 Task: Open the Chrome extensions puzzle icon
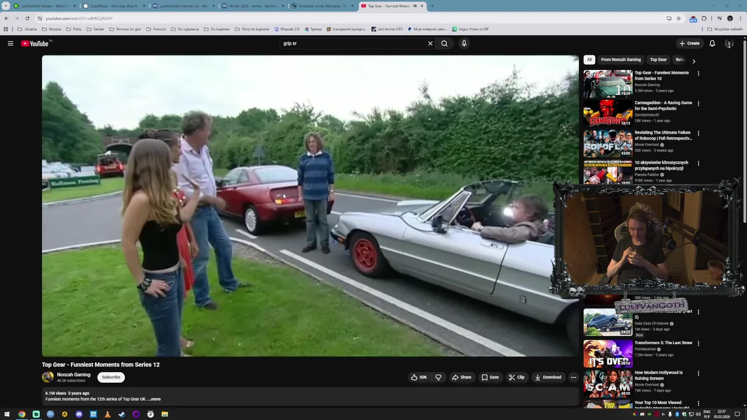[x=704, y=18]
